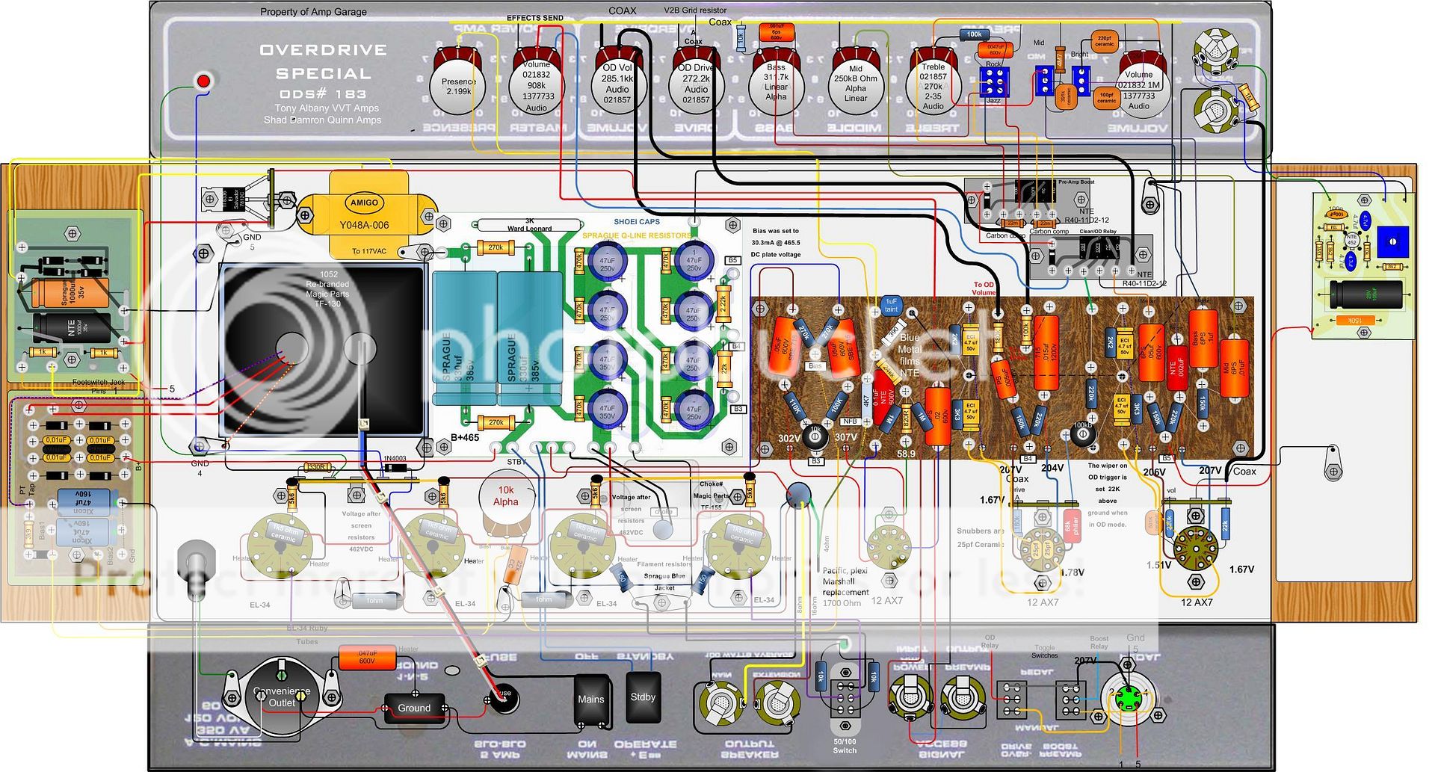This screenshot has height=772, width=1435.
Task: Toggle the Ground switch
Action: tap(414, 708)
